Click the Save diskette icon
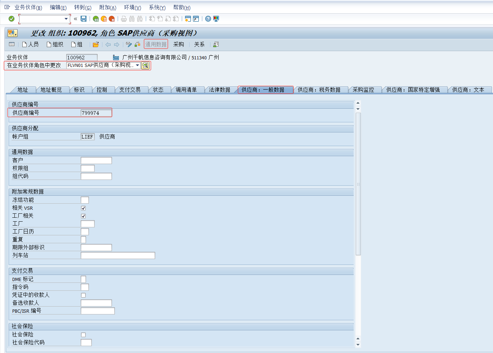 84,19
